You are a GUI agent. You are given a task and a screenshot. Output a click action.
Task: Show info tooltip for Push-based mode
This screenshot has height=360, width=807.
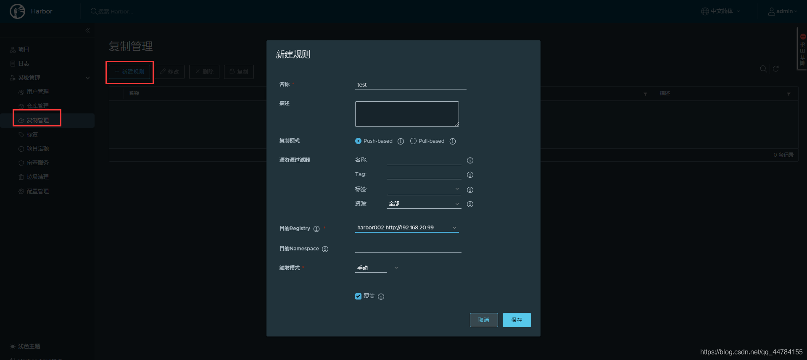[x=401, y=141]
